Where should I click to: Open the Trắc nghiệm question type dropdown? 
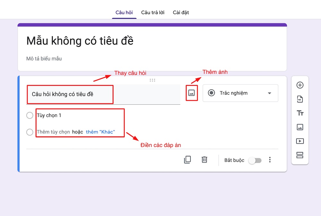[x=240, y=93]
